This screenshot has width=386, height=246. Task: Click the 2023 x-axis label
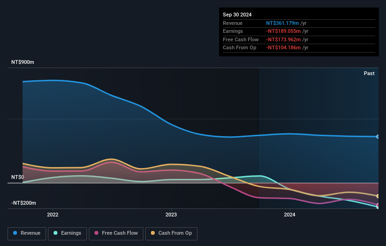coord(171,215)
